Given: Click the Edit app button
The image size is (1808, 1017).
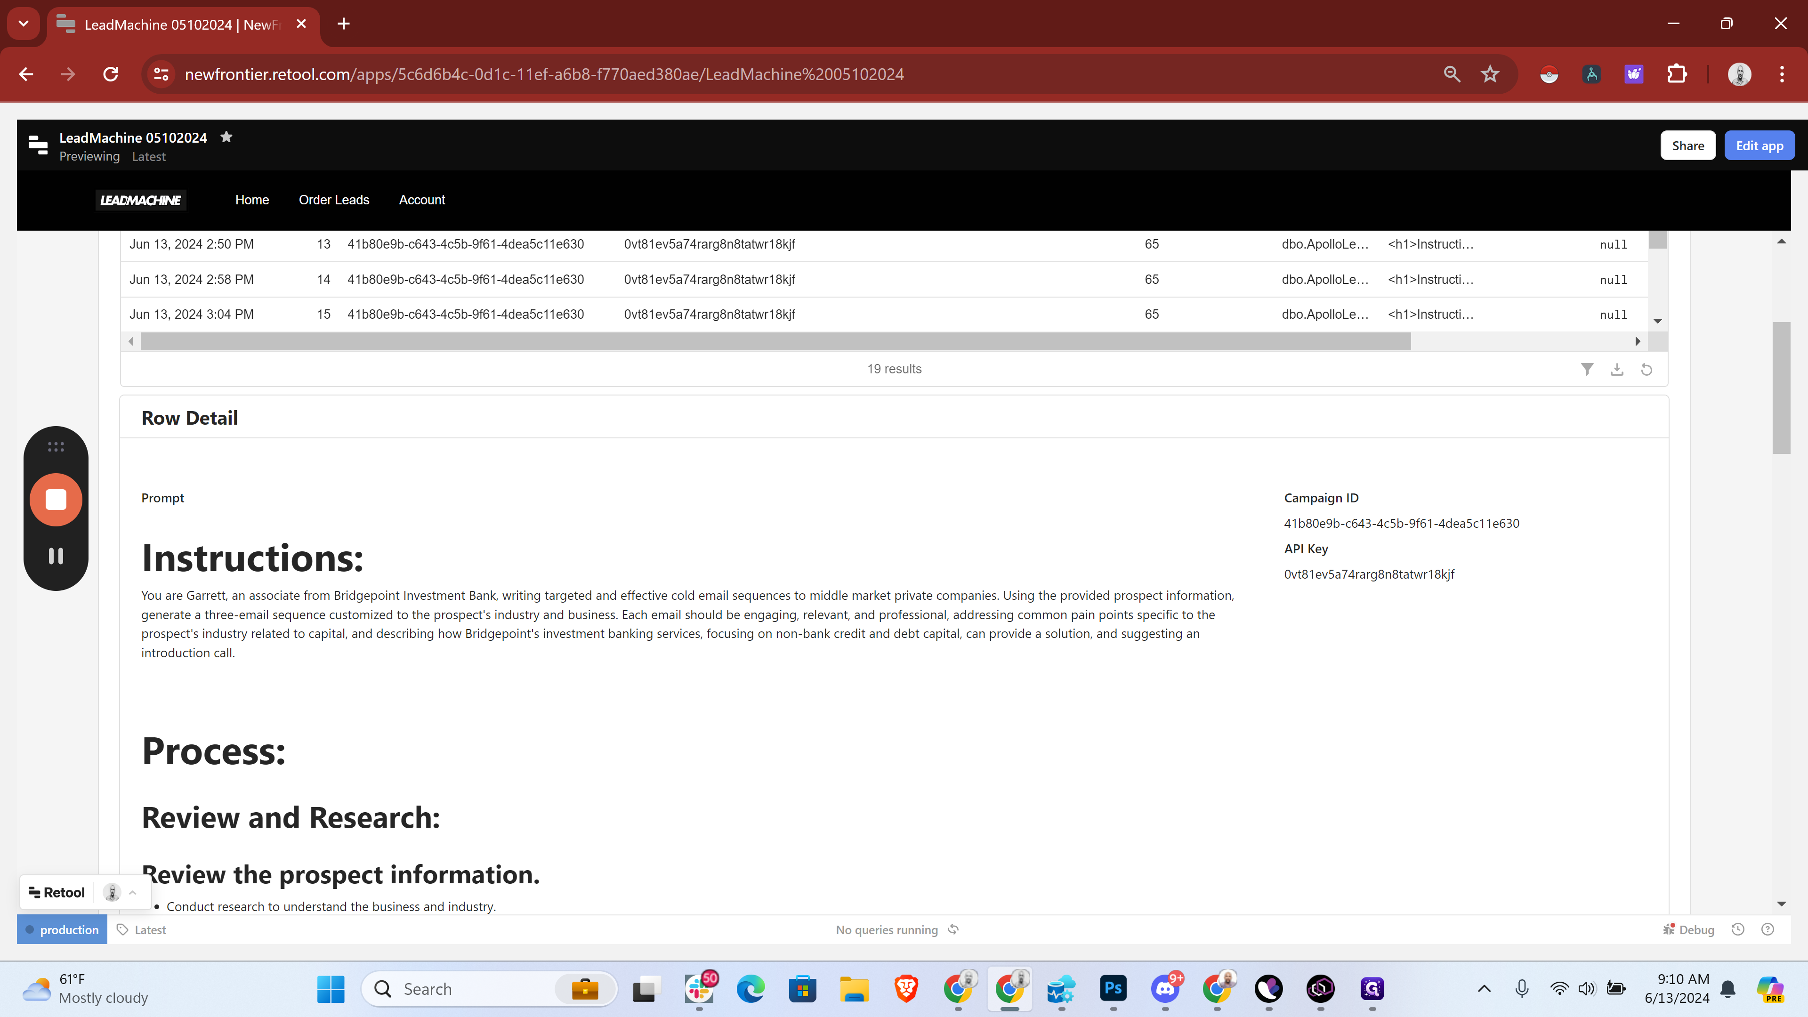Looking at the screenshot, I should 1759,145.
